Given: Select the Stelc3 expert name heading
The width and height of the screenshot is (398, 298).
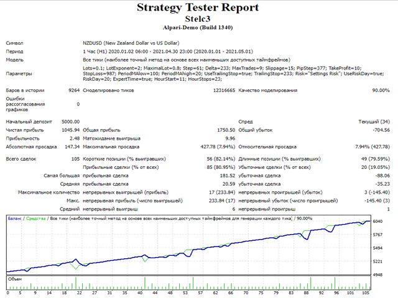Looking at the screenshot, I should point(198,19).
